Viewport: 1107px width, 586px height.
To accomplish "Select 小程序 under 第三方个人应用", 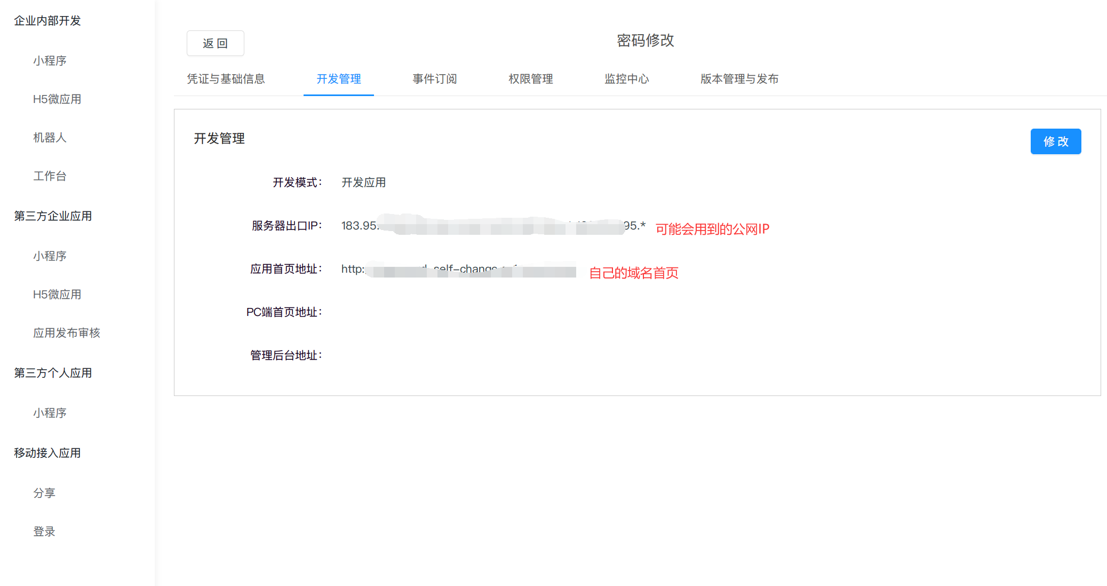I will pyautogui.click(x=50, y=413).
